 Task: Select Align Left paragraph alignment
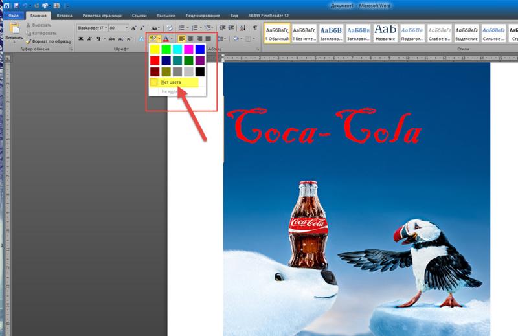[x=182, y=39]
